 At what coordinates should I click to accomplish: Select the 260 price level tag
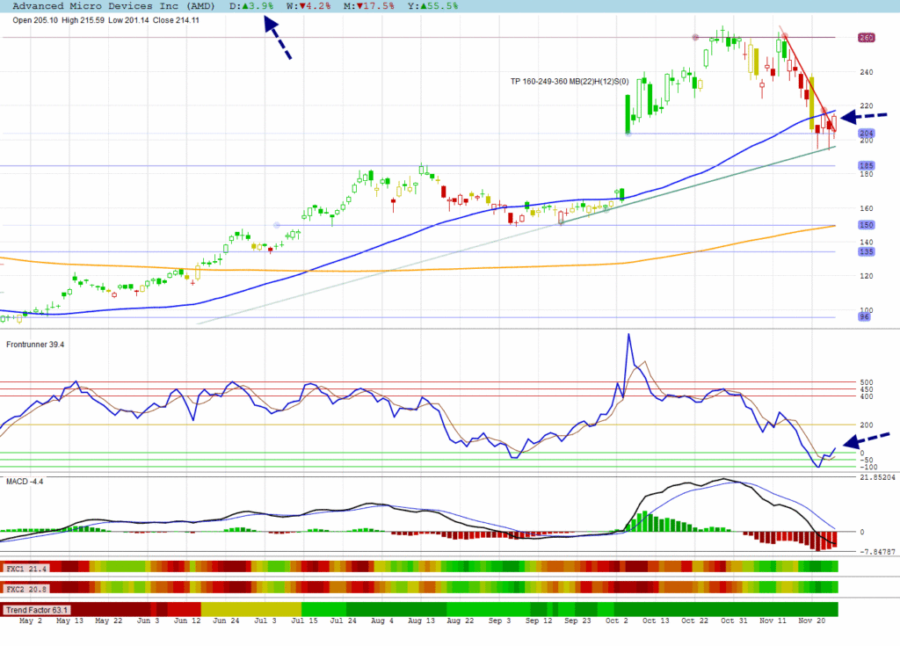(x=866, y=38)
